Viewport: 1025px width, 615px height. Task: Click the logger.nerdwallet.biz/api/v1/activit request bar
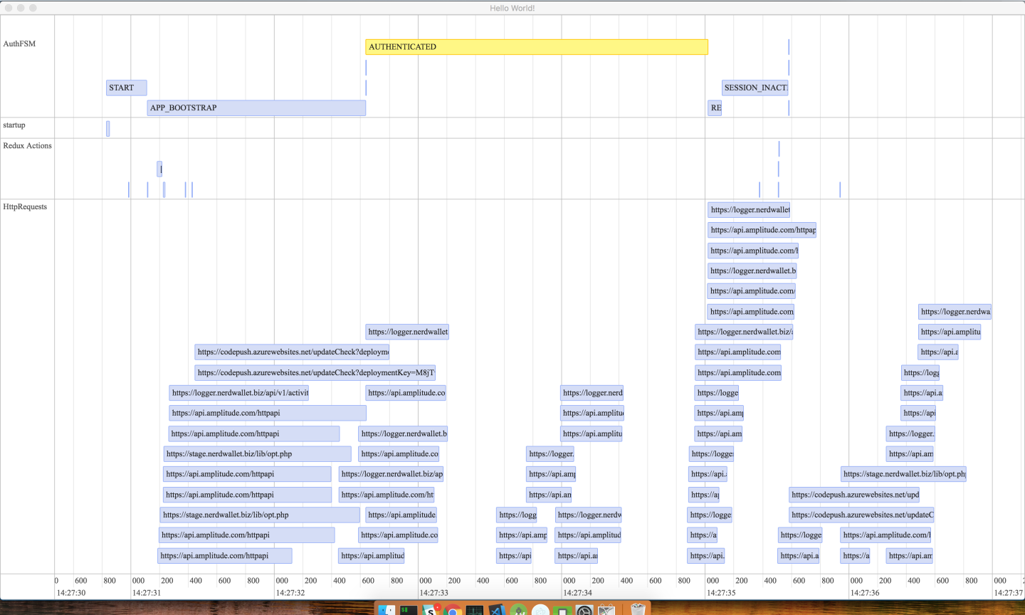(239, 393)
